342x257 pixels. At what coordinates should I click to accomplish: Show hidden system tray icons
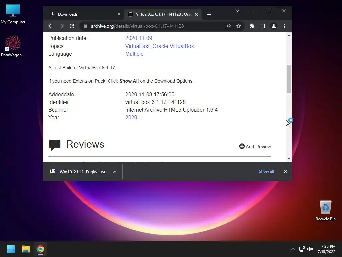[x=293, y=249]
